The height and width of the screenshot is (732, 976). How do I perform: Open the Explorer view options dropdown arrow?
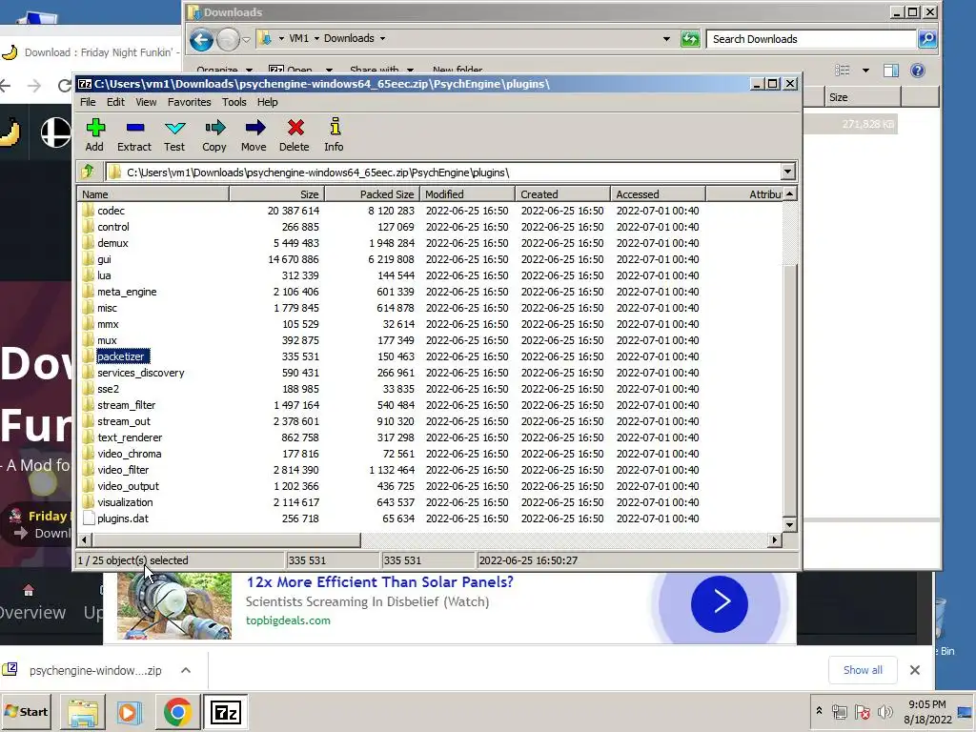pos(865,71)
